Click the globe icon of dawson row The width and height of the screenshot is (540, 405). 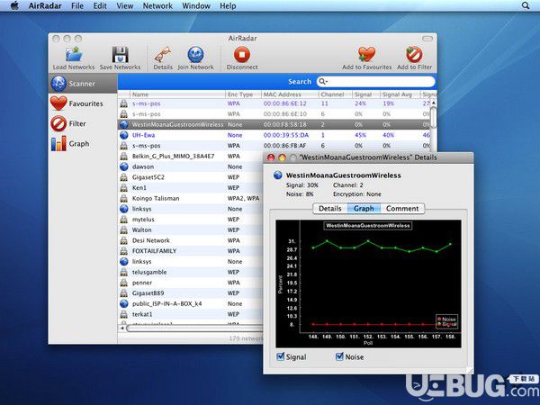point(124,166)
